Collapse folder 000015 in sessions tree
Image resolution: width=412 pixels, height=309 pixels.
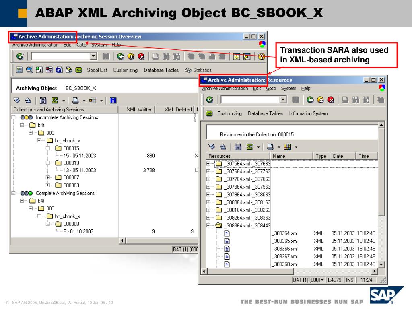[x=48, y=148]
